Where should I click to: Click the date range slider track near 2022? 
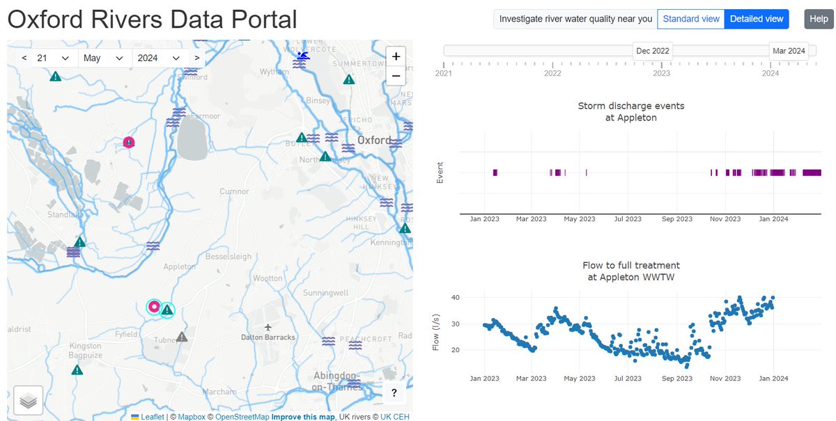coord(552,51)
